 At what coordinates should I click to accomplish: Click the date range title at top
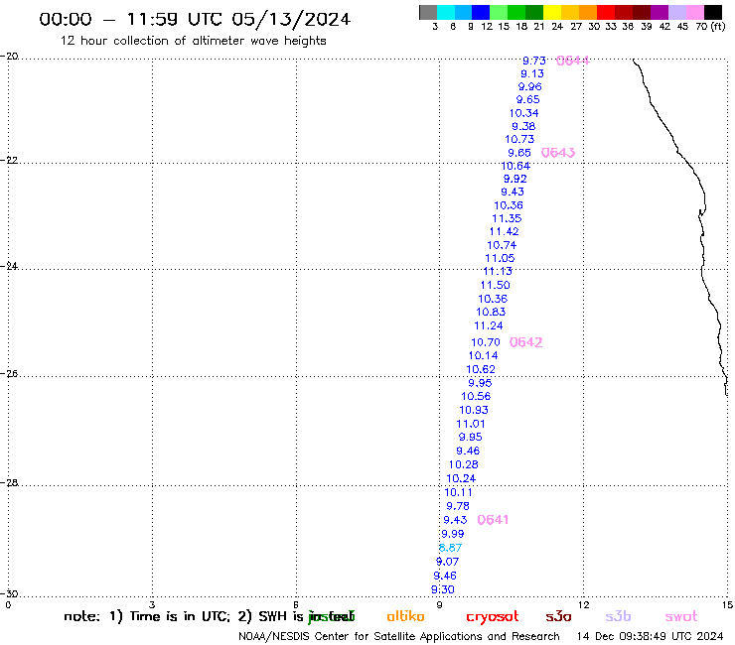click(x=195, y=19)
